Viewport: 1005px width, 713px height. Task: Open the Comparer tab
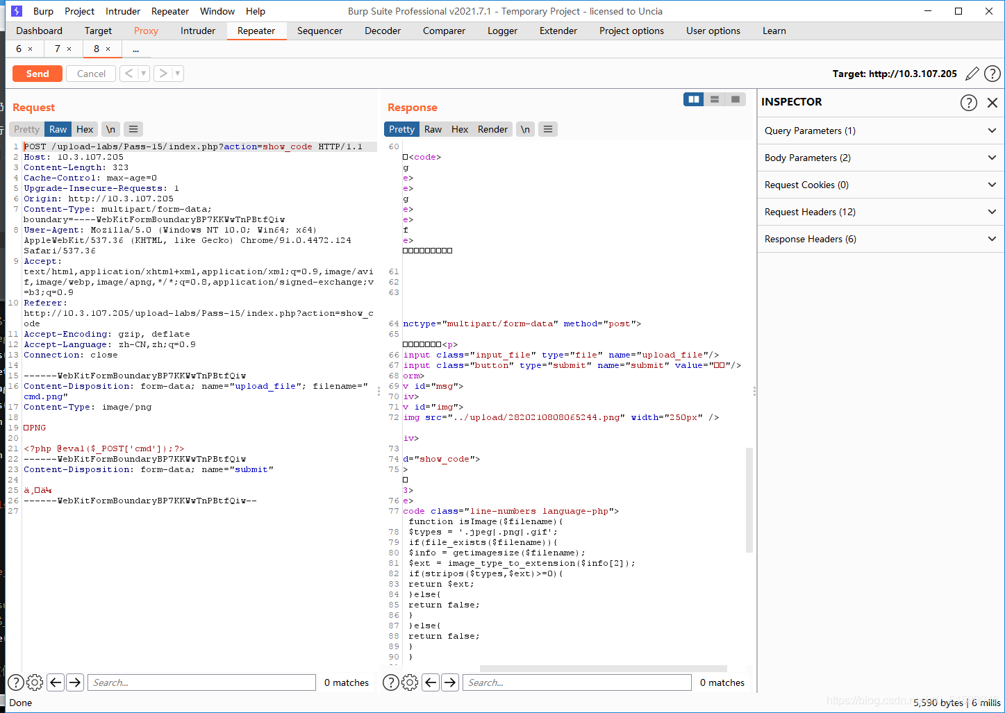coord(444,31)
